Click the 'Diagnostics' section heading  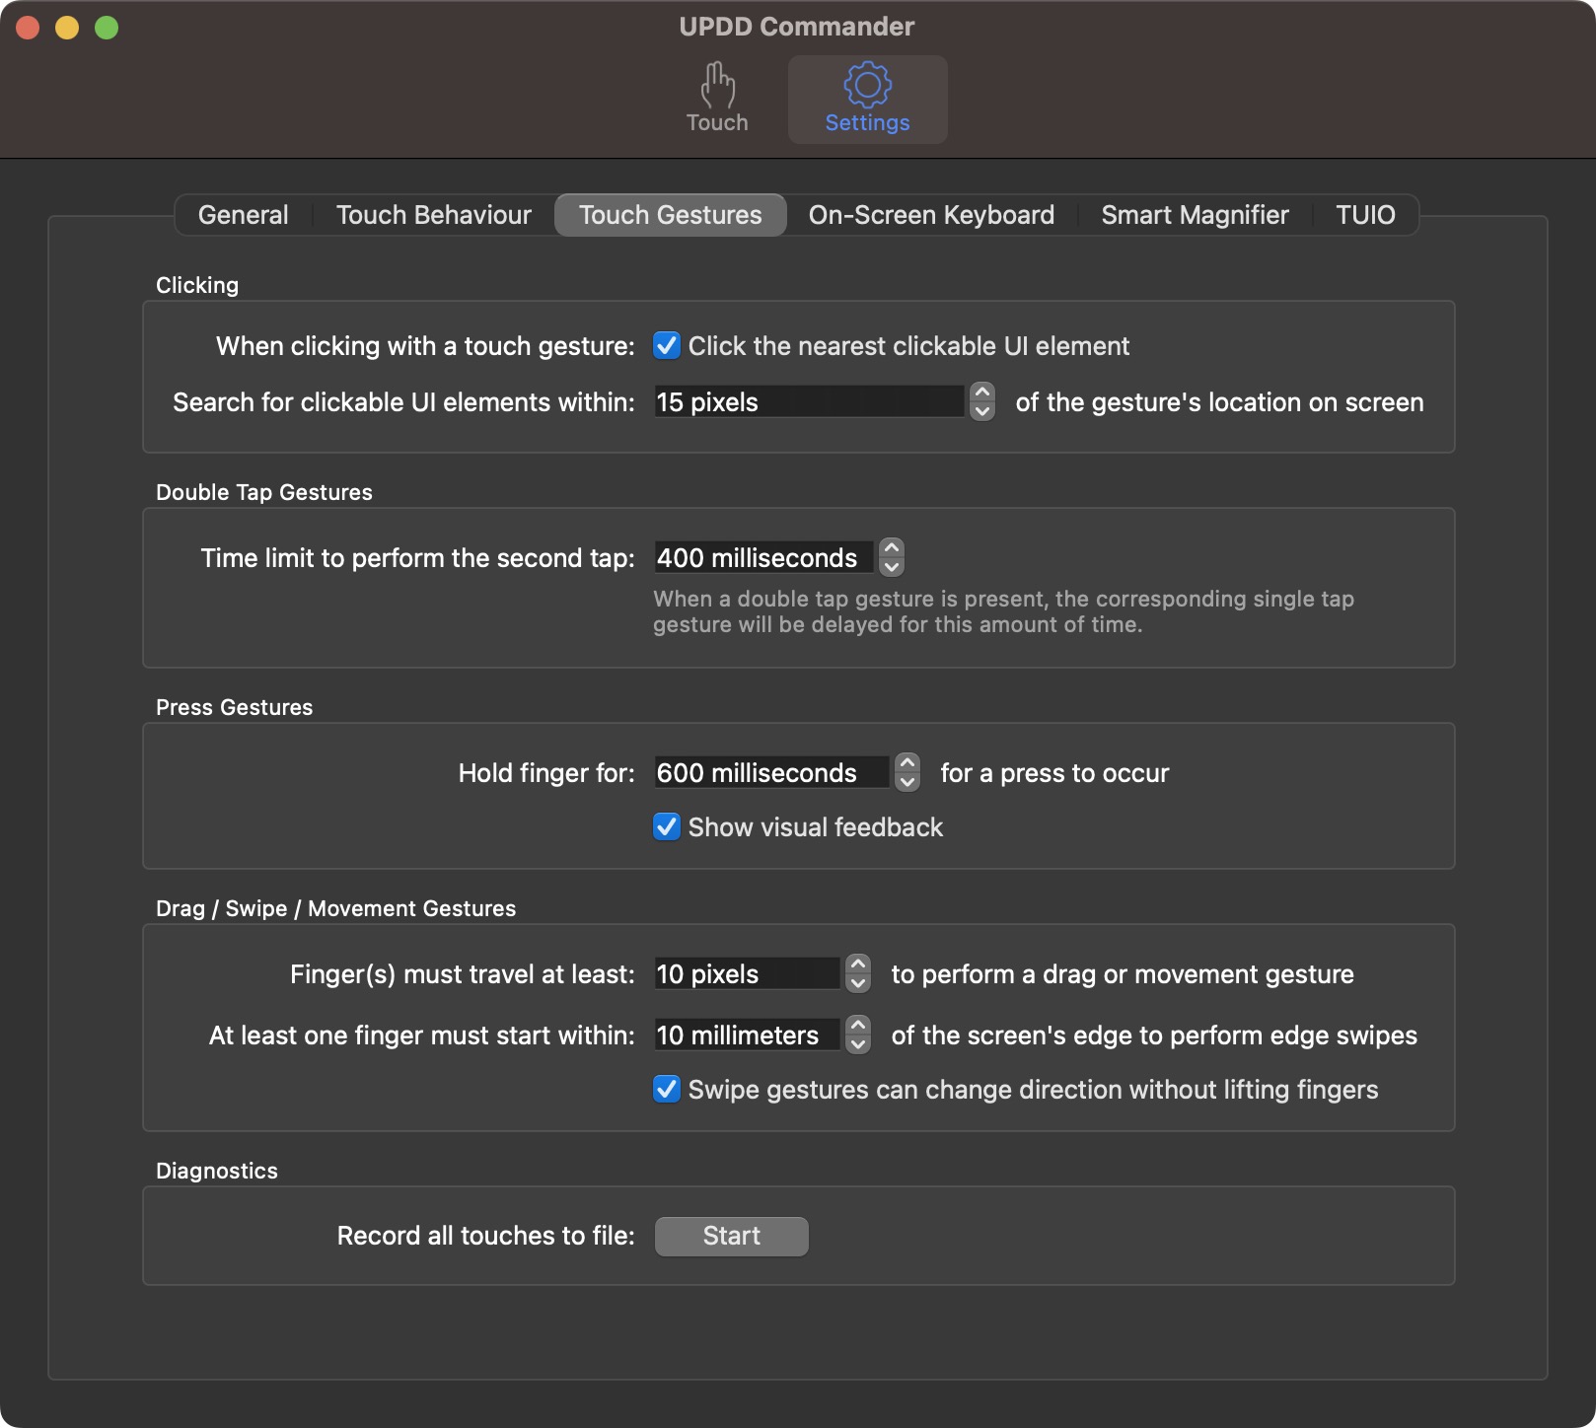point(217,1171)
